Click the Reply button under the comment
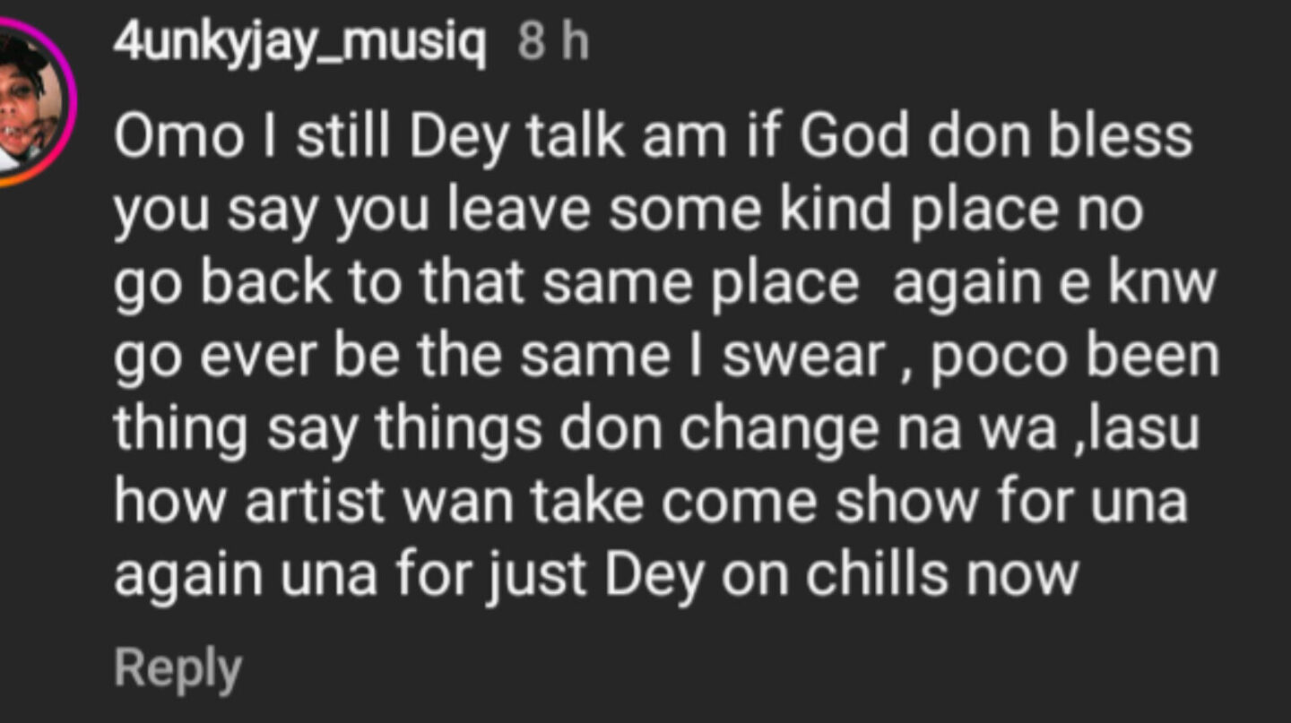This screenshot has height=723, width=1291. click(x=178, y=669)
